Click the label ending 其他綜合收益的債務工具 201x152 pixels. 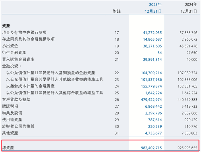(55, 79)
